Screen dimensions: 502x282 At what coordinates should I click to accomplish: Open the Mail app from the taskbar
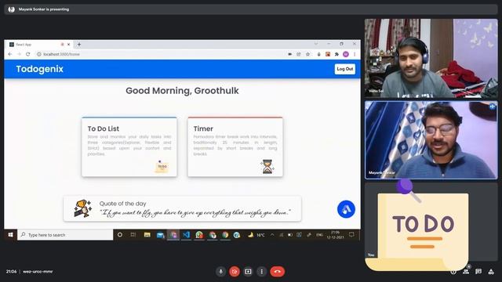click(160, 235)
